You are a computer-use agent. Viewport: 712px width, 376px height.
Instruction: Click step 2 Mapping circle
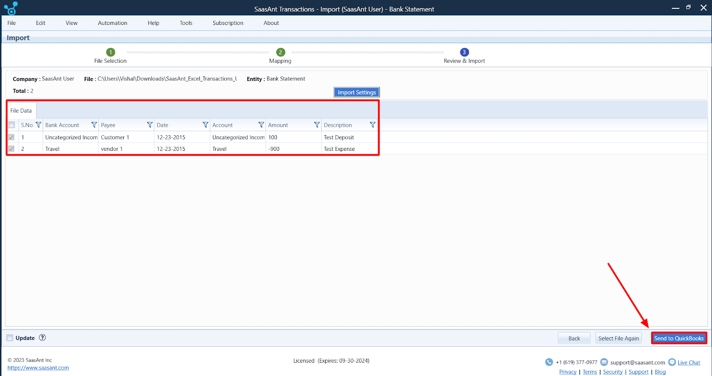click(x=280, y=52)
